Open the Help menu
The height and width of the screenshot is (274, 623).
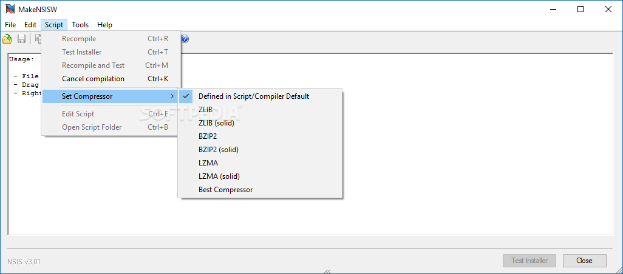pyautogui.click(x=105, y=25)
